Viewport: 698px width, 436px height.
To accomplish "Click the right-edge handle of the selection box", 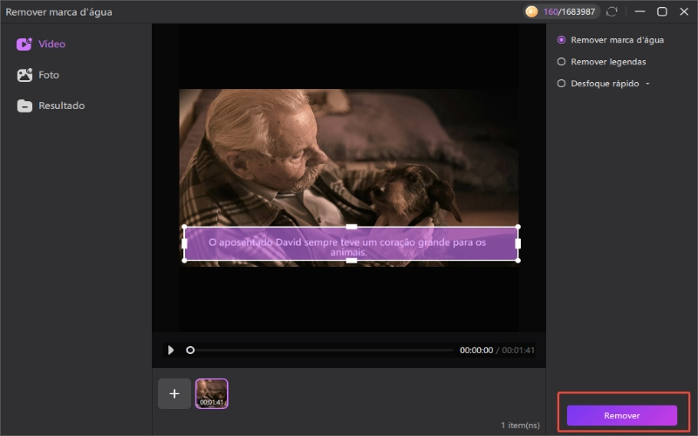I will click(x=517, y=244).
